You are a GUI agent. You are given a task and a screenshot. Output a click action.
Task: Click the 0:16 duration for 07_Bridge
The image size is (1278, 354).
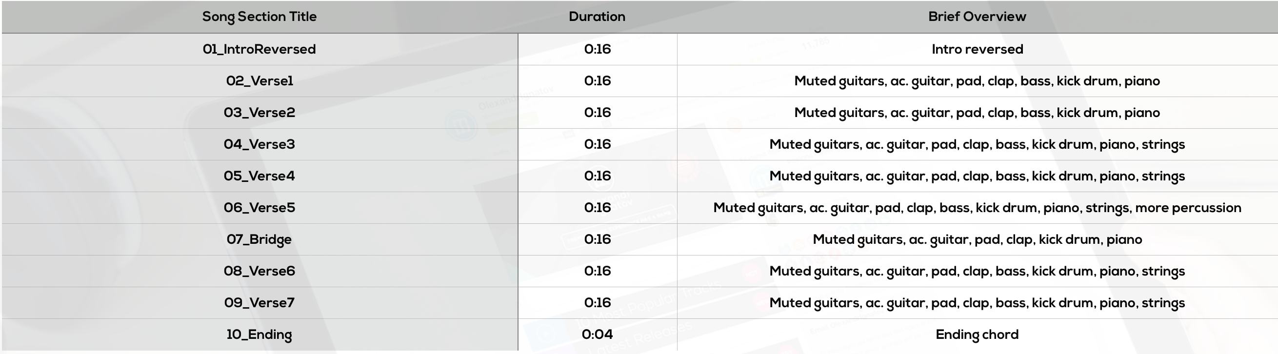click(x=598, y=239)
